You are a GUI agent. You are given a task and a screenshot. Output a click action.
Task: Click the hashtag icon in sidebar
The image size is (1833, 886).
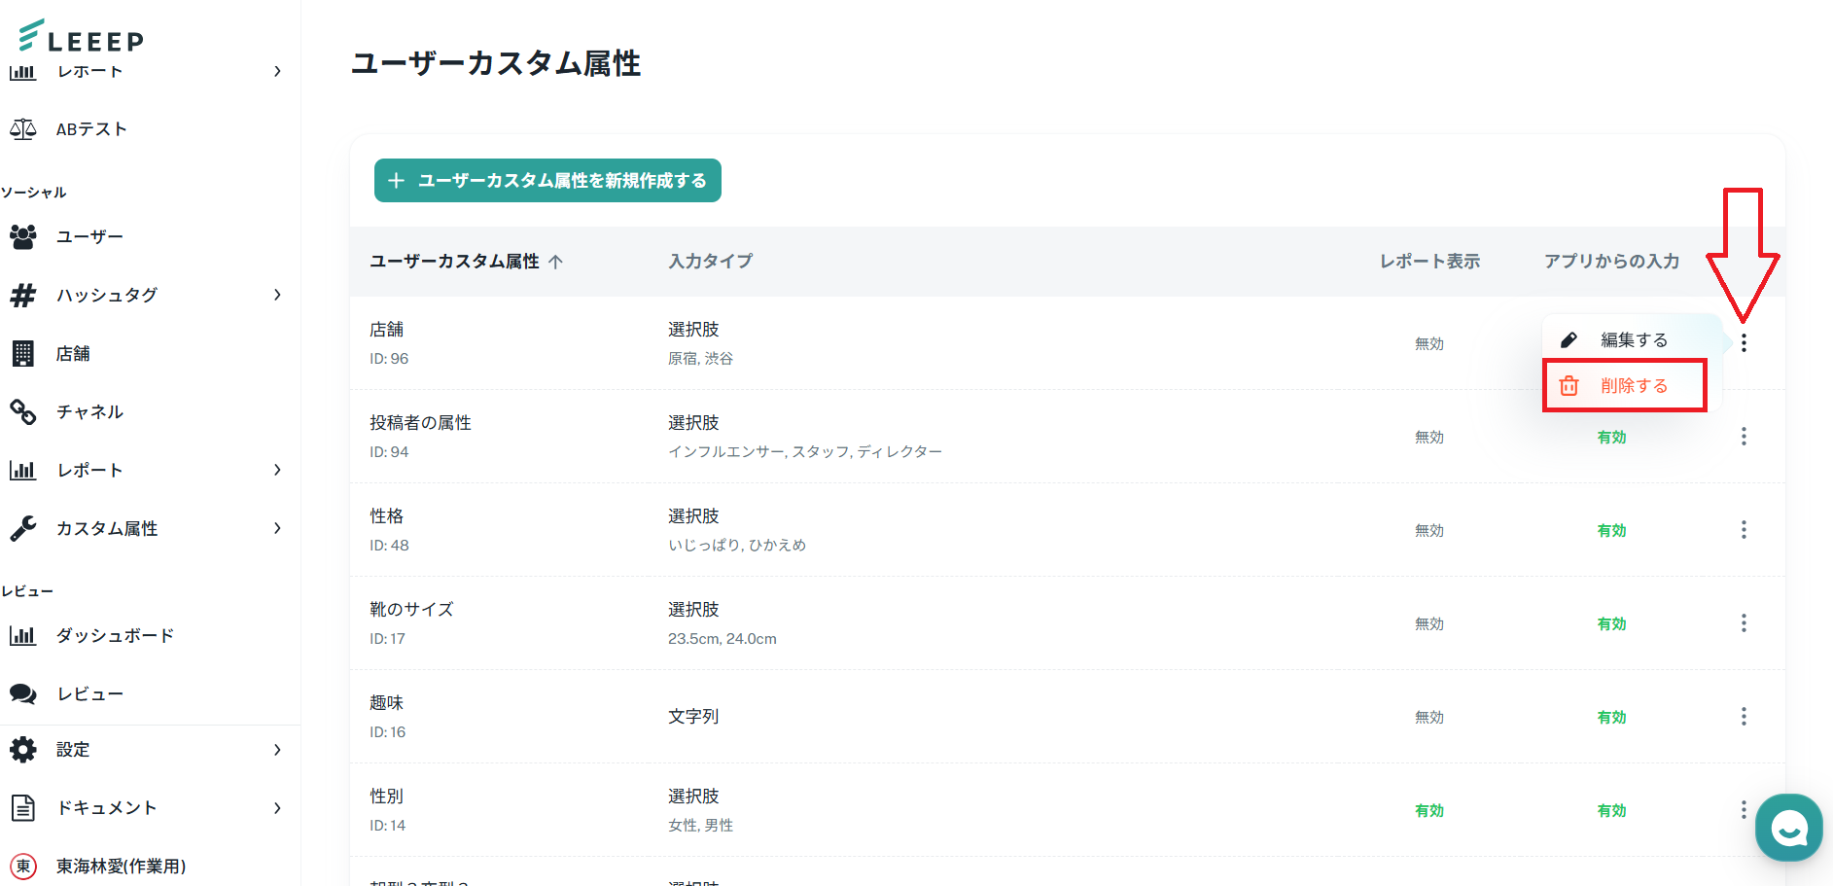[x=23, y=295]
